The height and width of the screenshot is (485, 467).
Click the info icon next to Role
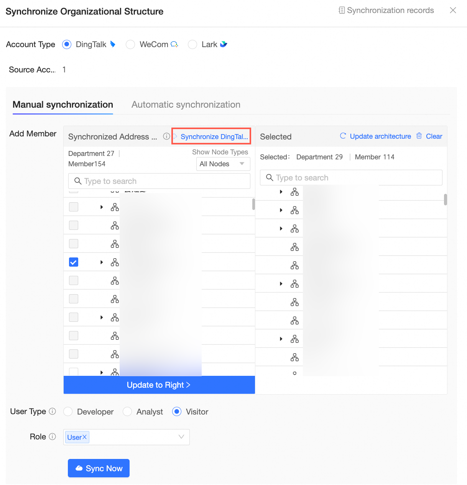[x=53, y=437]
